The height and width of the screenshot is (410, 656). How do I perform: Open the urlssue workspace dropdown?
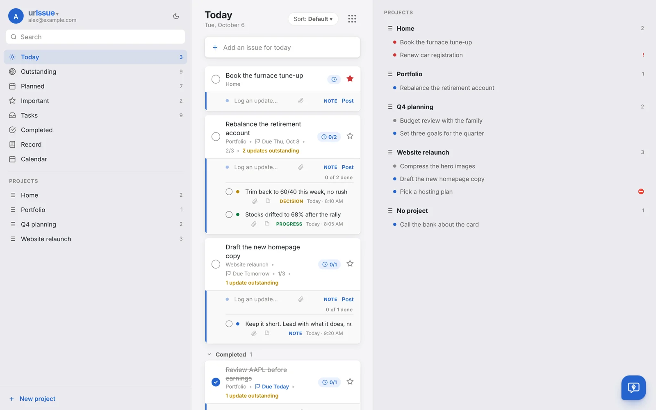pos(43,13)
